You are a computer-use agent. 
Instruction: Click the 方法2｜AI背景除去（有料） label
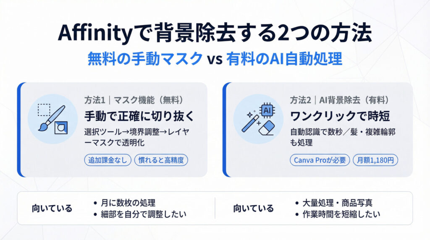339,100
